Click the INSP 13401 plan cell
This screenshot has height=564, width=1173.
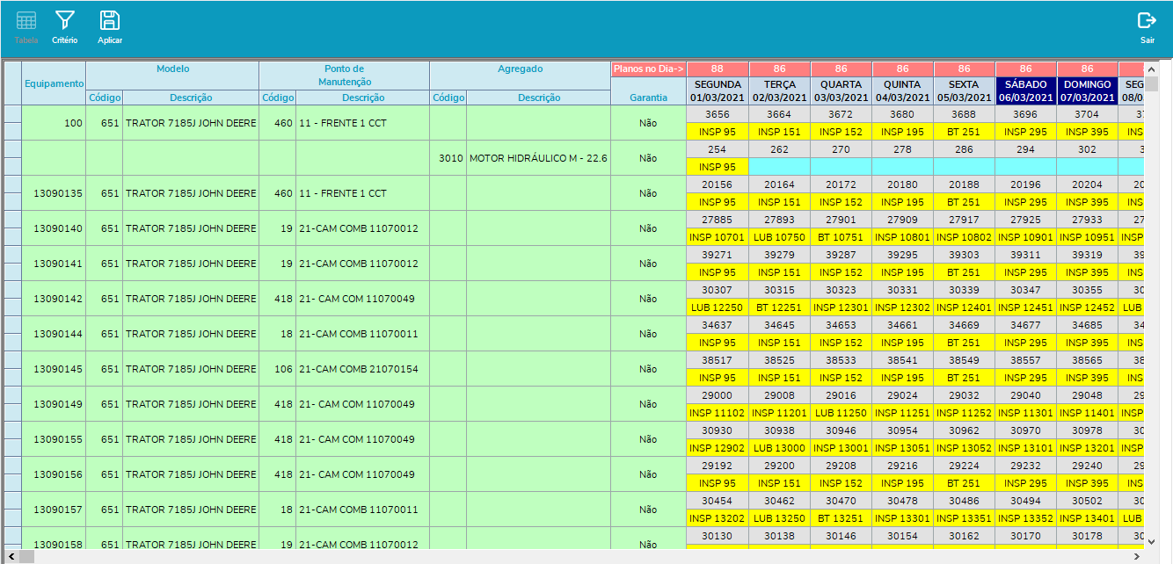click(1087, 518)
